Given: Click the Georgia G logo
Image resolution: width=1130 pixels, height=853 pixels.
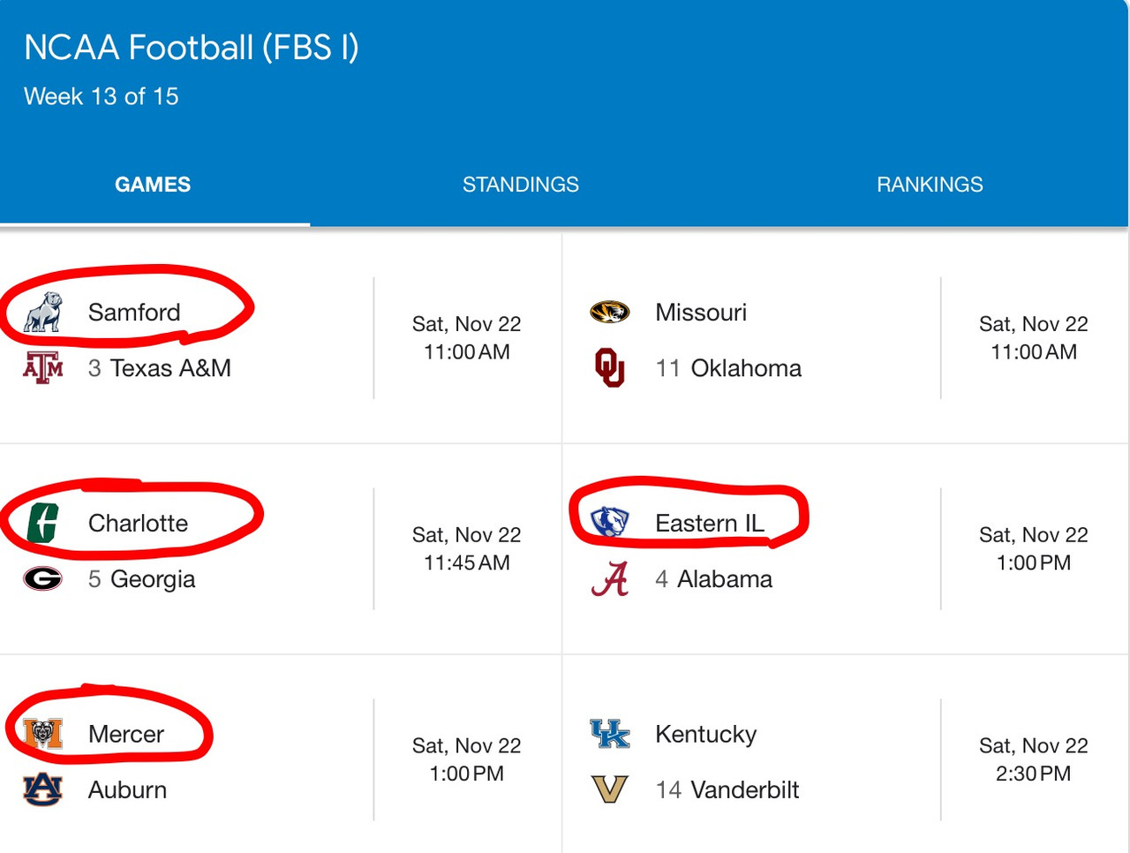Looking at the screenshot, I should coord(43,578).
